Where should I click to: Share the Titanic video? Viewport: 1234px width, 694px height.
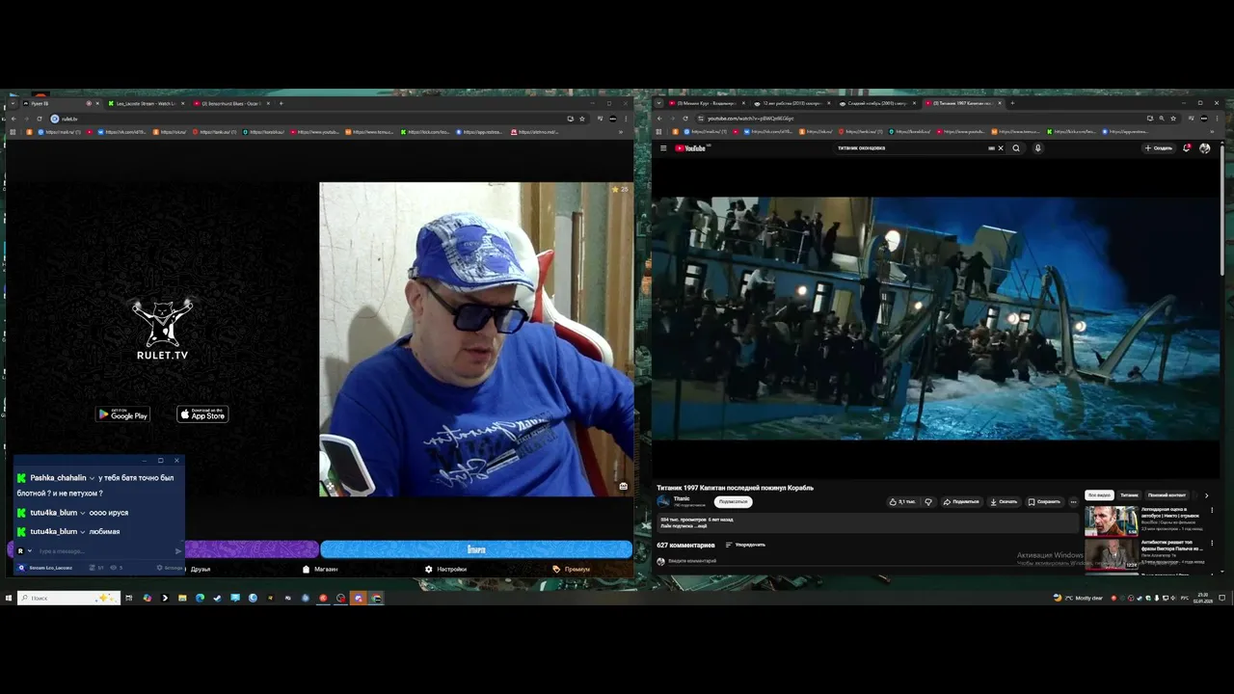click(x=961, y=501)
